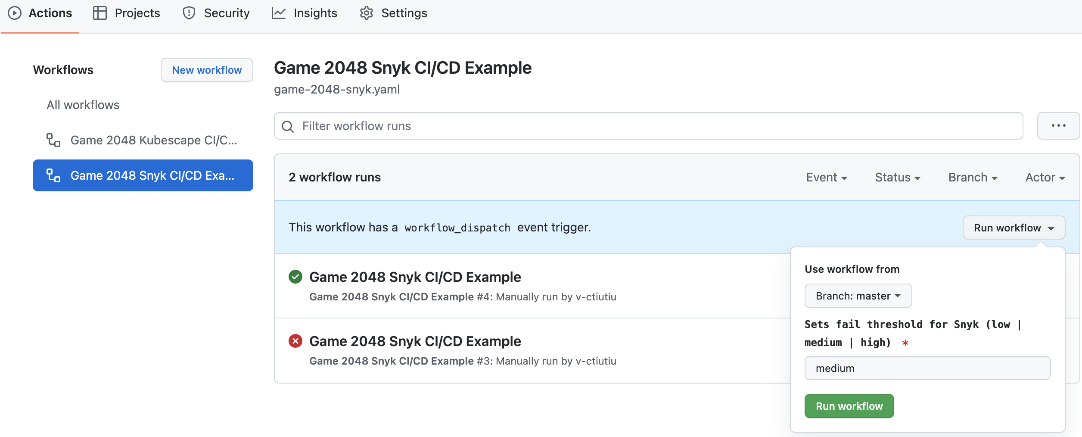Click the 'Use workflow from' label

point(852,269)
